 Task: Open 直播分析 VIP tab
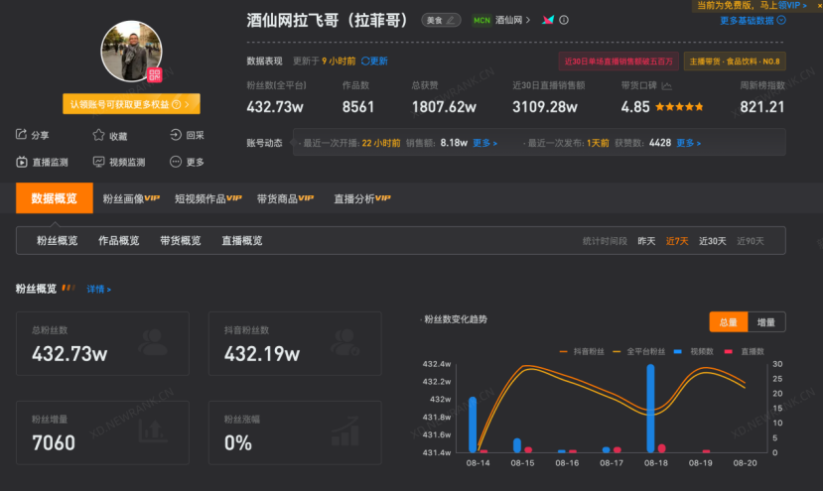click(x=362, y=198)
